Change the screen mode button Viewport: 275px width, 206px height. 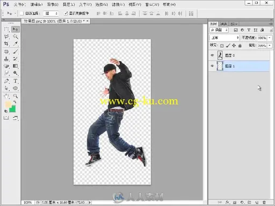click(x=16, y=117)
